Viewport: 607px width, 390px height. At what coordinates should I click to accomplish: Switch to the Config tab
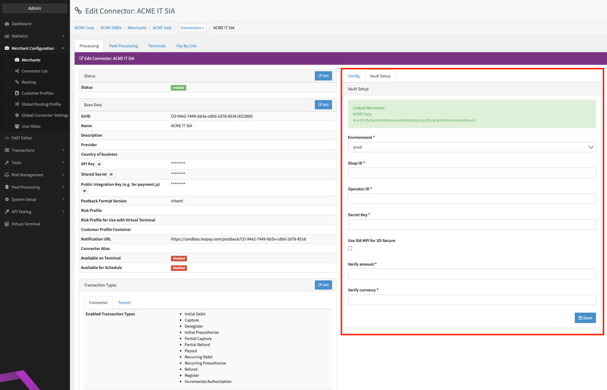click(x=354, y=76)
